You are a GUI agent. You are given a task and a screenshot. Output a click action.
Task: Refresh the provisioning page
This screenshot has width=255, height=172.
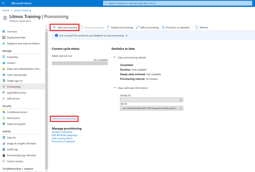point(202,27)
